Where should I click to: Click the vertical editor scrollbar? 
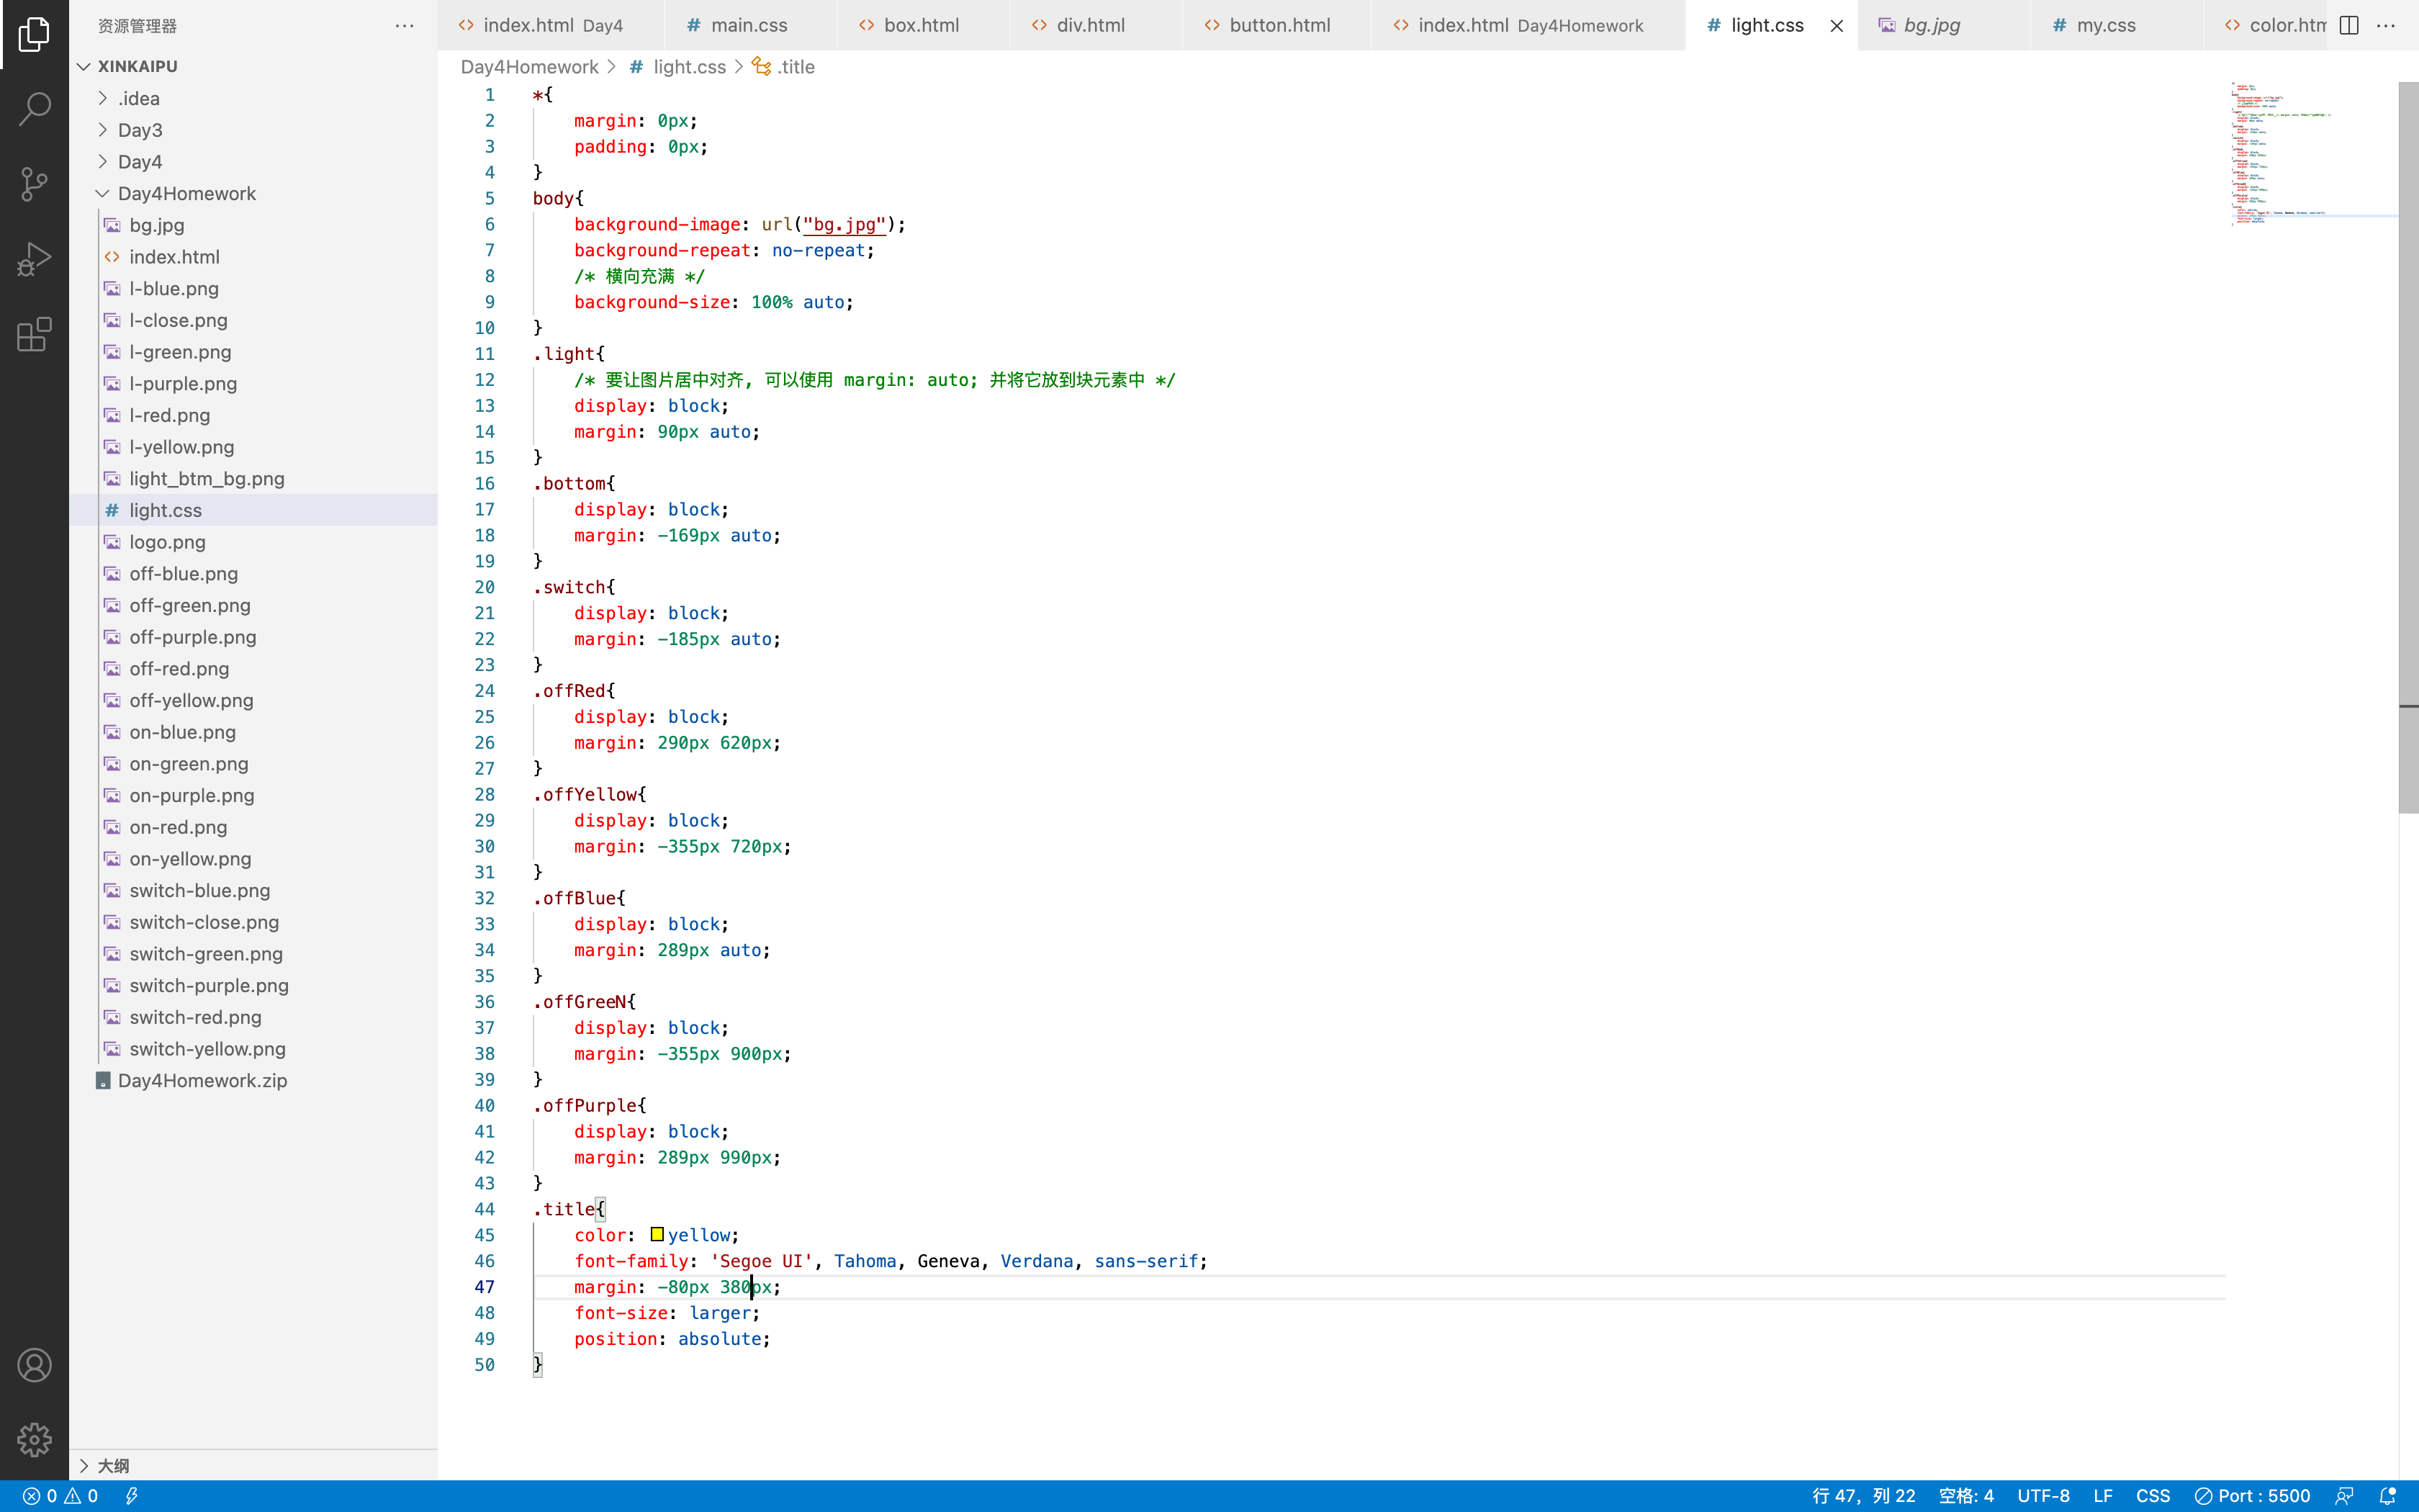point(2408,448)
